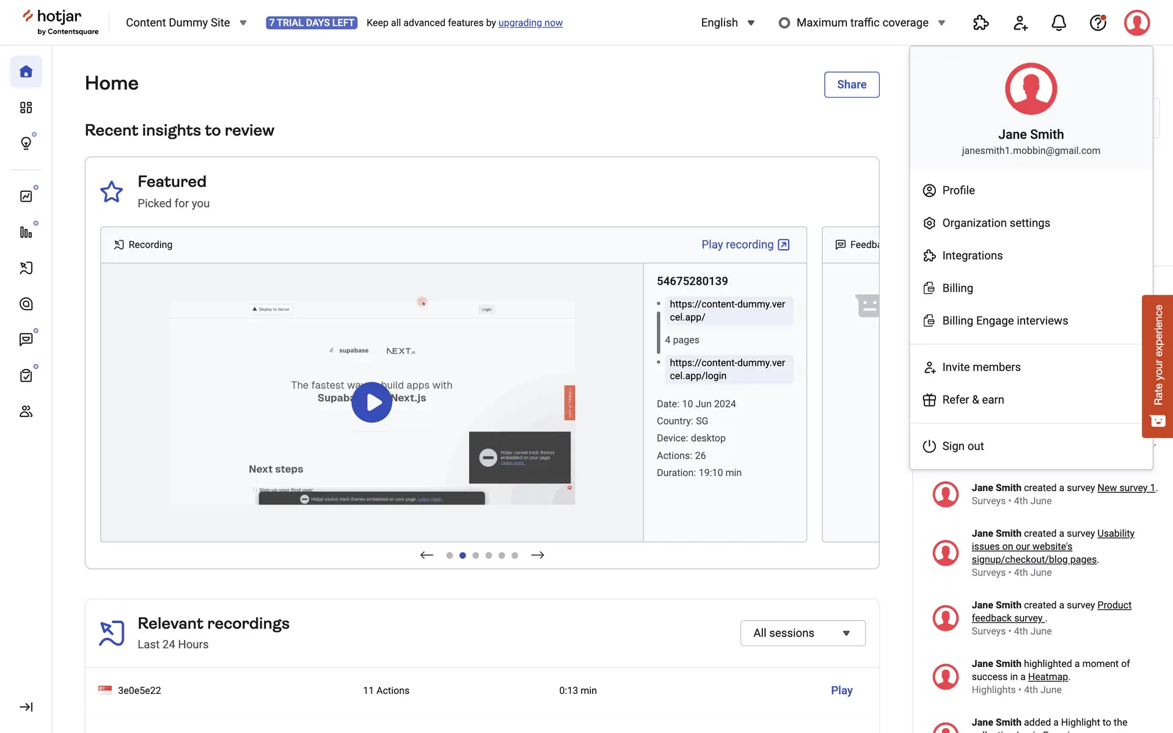Expand the English language dropdown

tap(728, 23)
